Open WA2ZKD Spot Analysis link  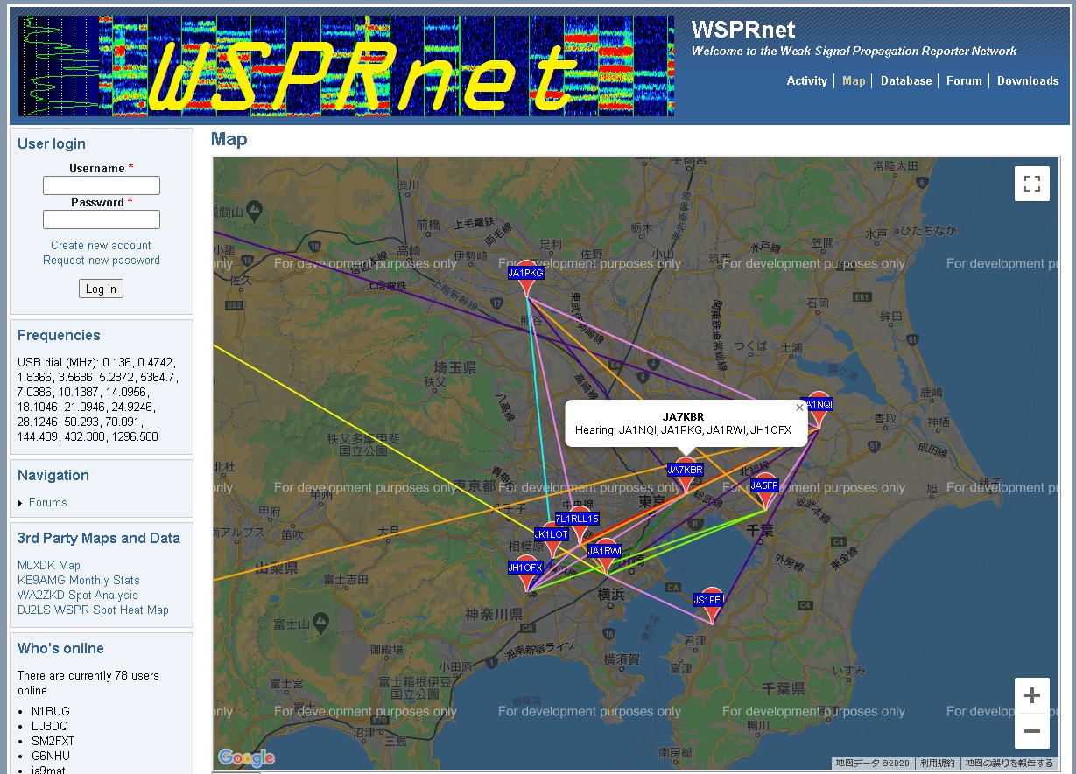click(78, 596)
